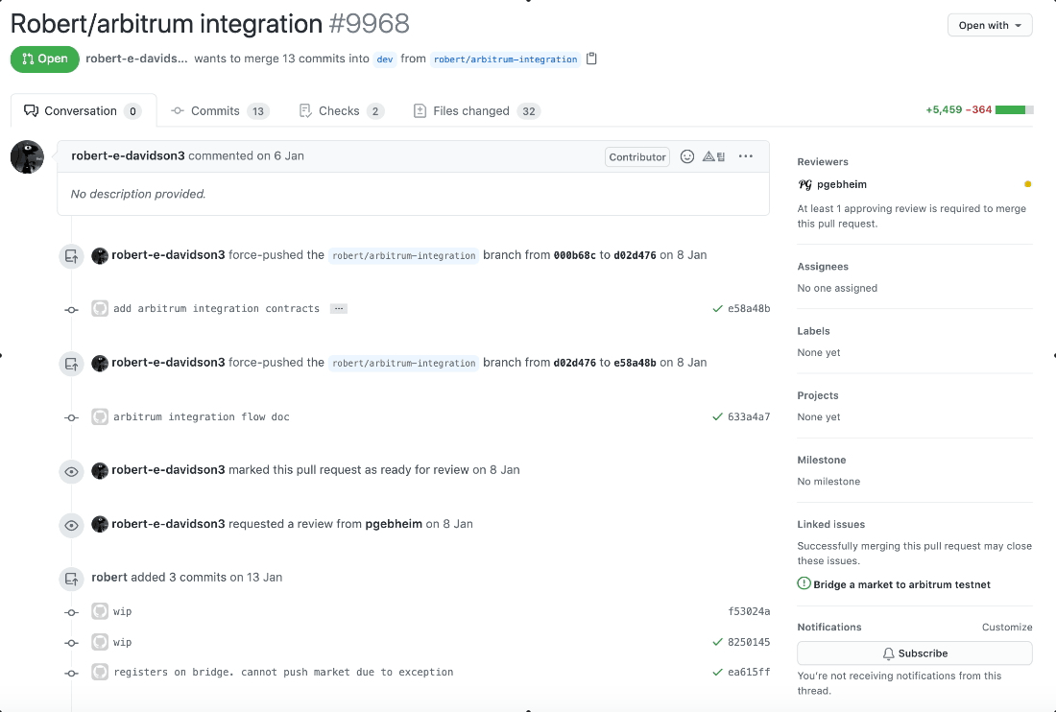Click the green Open status badge
Screen dimensions: 1056x712
click(44, 59)
